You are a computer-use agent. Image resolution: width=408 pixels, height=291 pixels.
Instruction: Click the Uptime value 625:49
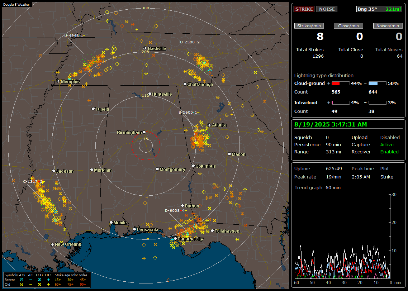[x=334, y=168]
